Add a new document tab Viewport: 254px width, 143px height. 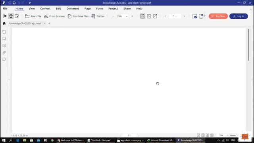49,23
